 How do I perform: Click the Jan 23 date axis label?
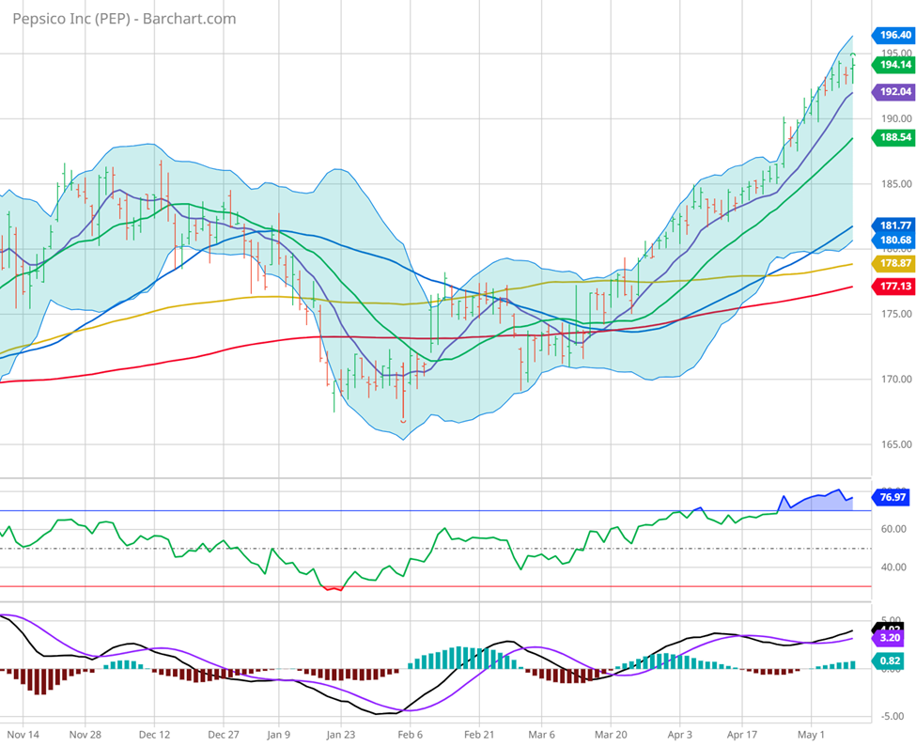click(x=342, y=733)
